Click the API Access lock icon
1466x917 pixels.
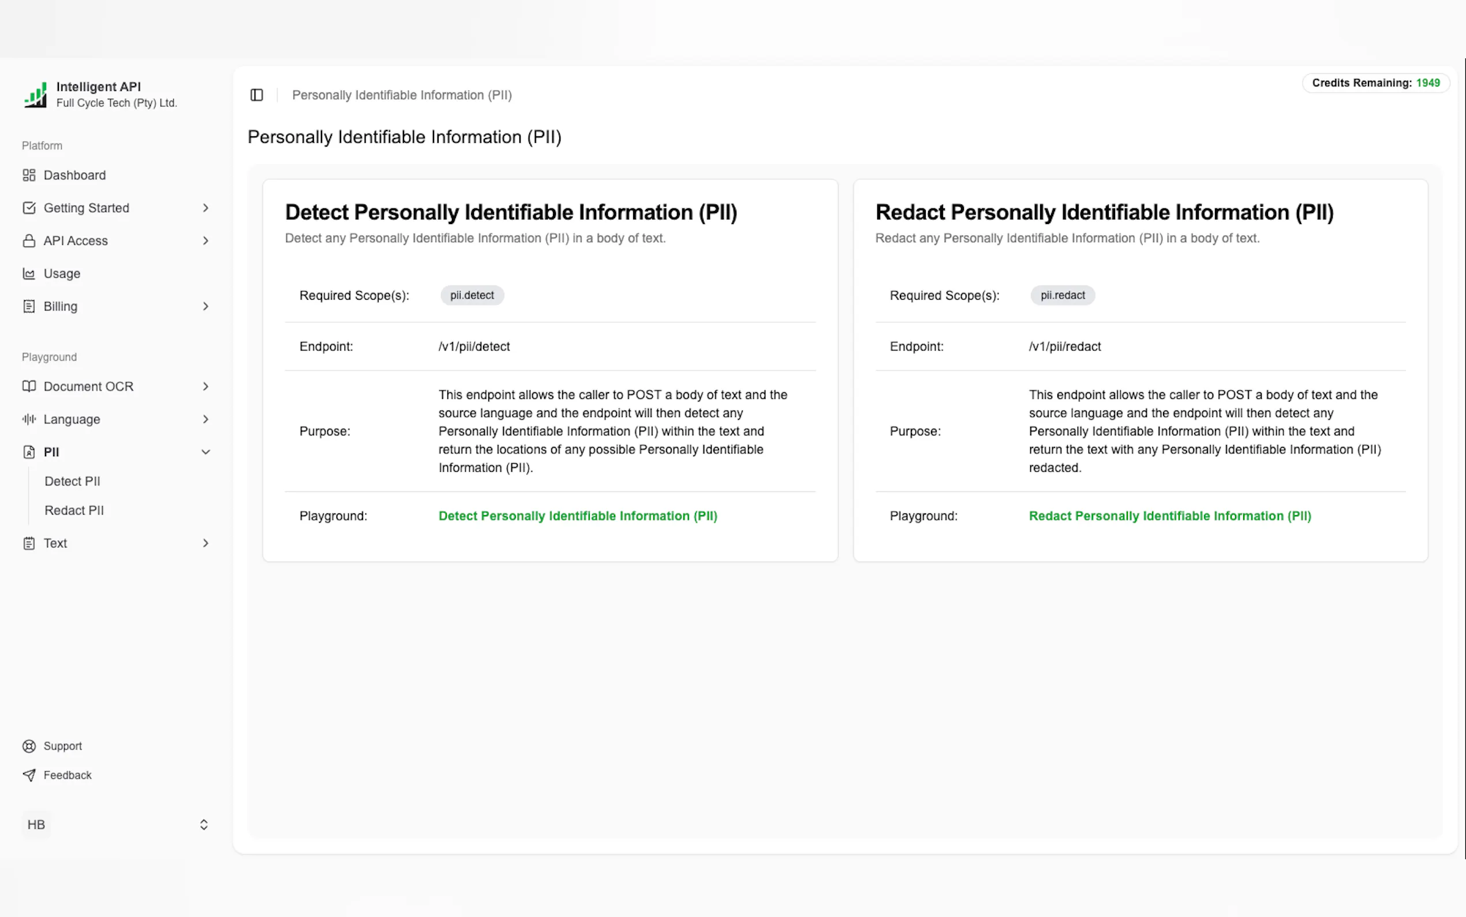click(x=28, y=241)
